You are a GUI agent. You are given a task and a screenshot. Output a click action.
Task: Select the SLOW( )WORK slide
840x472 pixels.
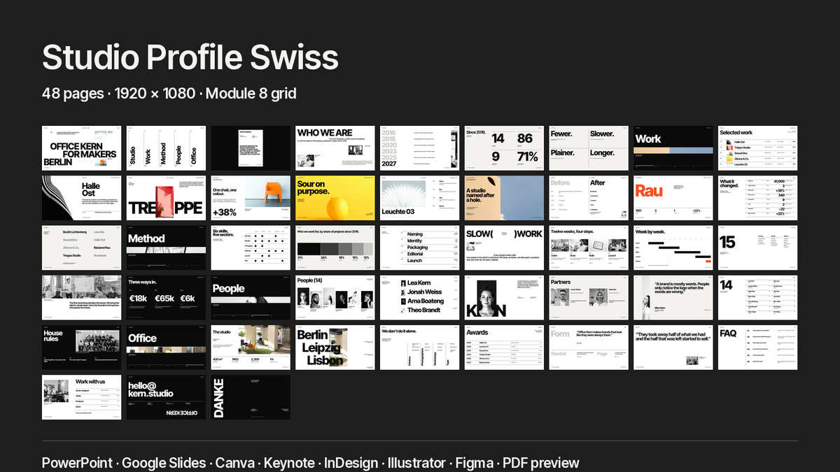(x=504, y=248)
